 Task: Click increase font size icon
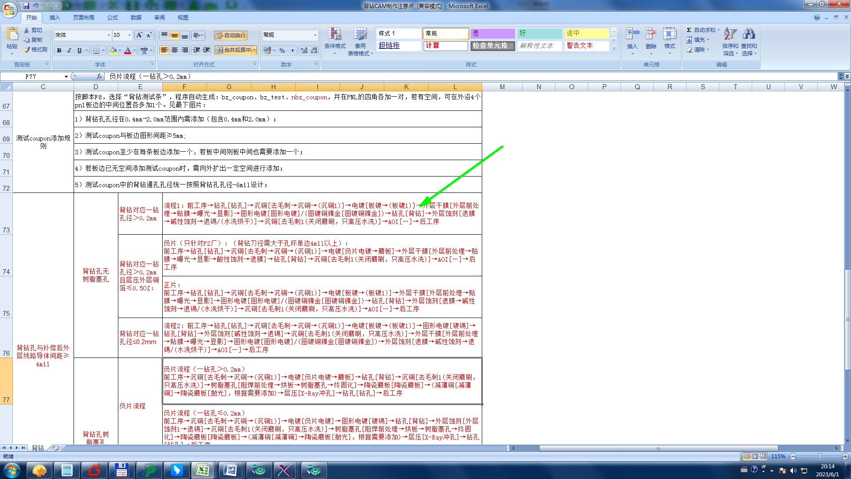[139, 35]
